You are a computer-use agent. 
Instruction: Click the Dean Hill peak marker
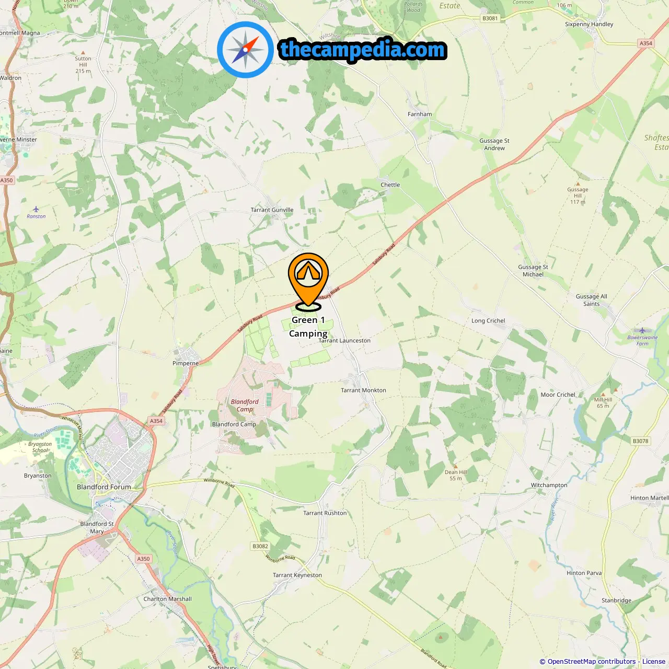coord(456,466)
